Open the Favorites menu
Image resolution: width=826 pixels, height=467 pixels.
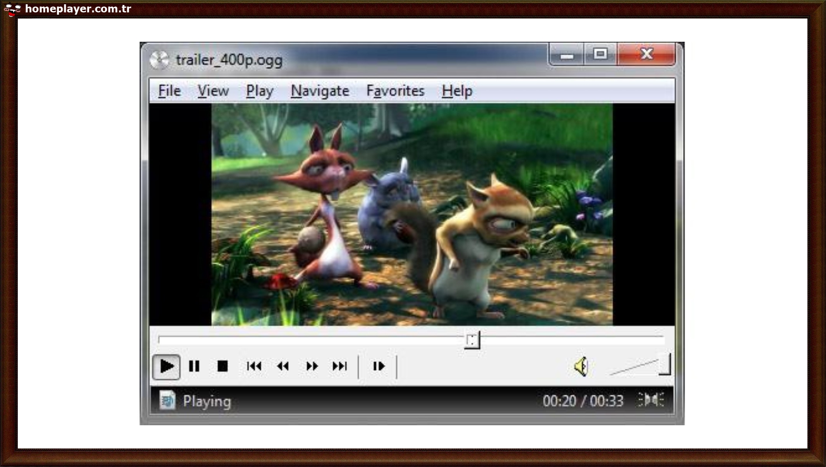395,90
